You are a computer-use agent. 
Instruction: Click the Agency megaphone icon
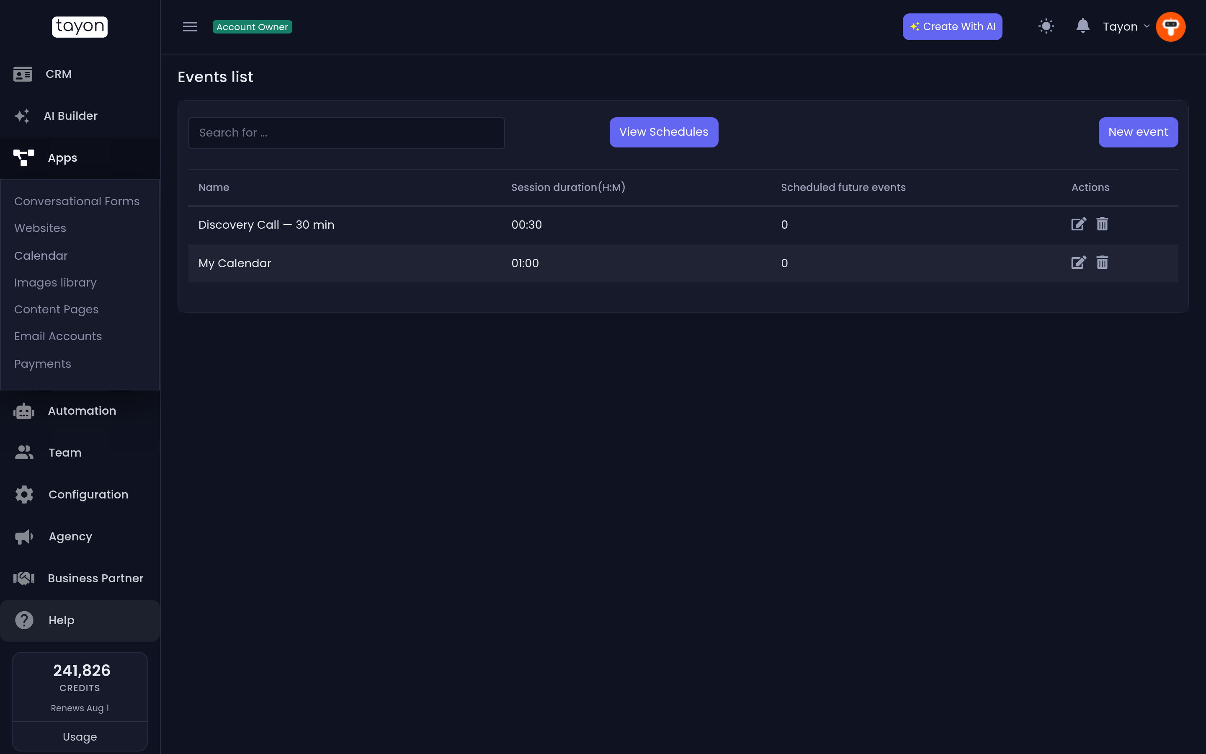(24, 537)
